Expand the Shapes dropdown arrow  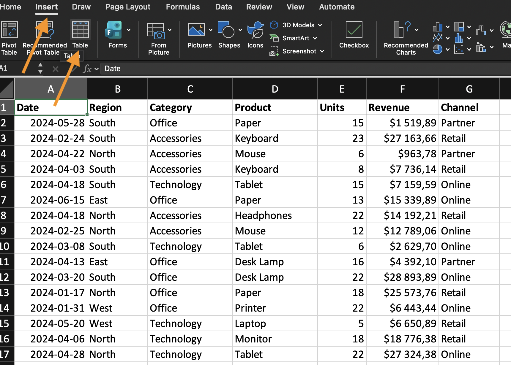click(240, 30)
